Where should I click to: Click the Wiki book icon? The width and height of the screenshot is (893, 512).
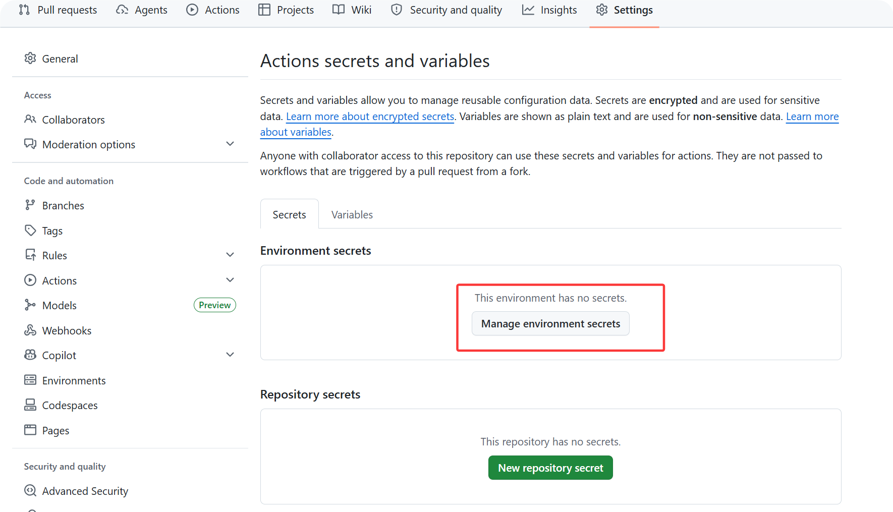(339, 10)
